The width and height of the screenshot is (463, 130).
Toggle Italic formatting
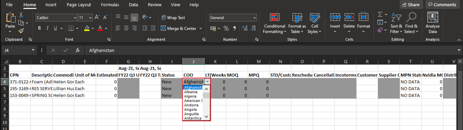tap(47, 28)
